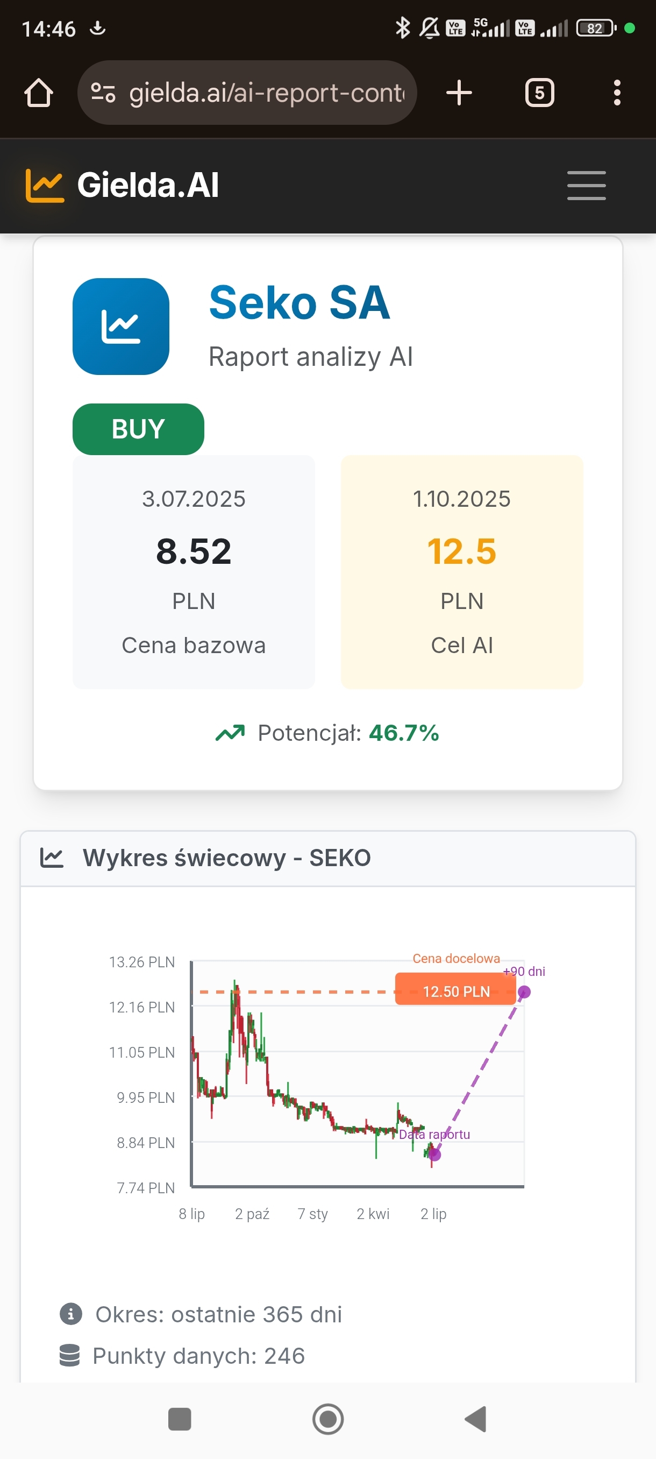Open the tab switcher showing 5 tabs

click(539, 93)
